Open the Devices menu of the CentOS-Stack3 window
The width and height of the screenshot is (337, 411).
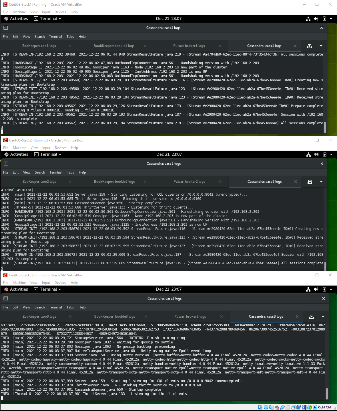point(60,283)
